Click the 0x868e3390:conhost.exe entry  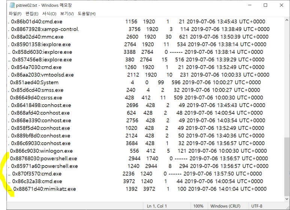tap(41, 120)
